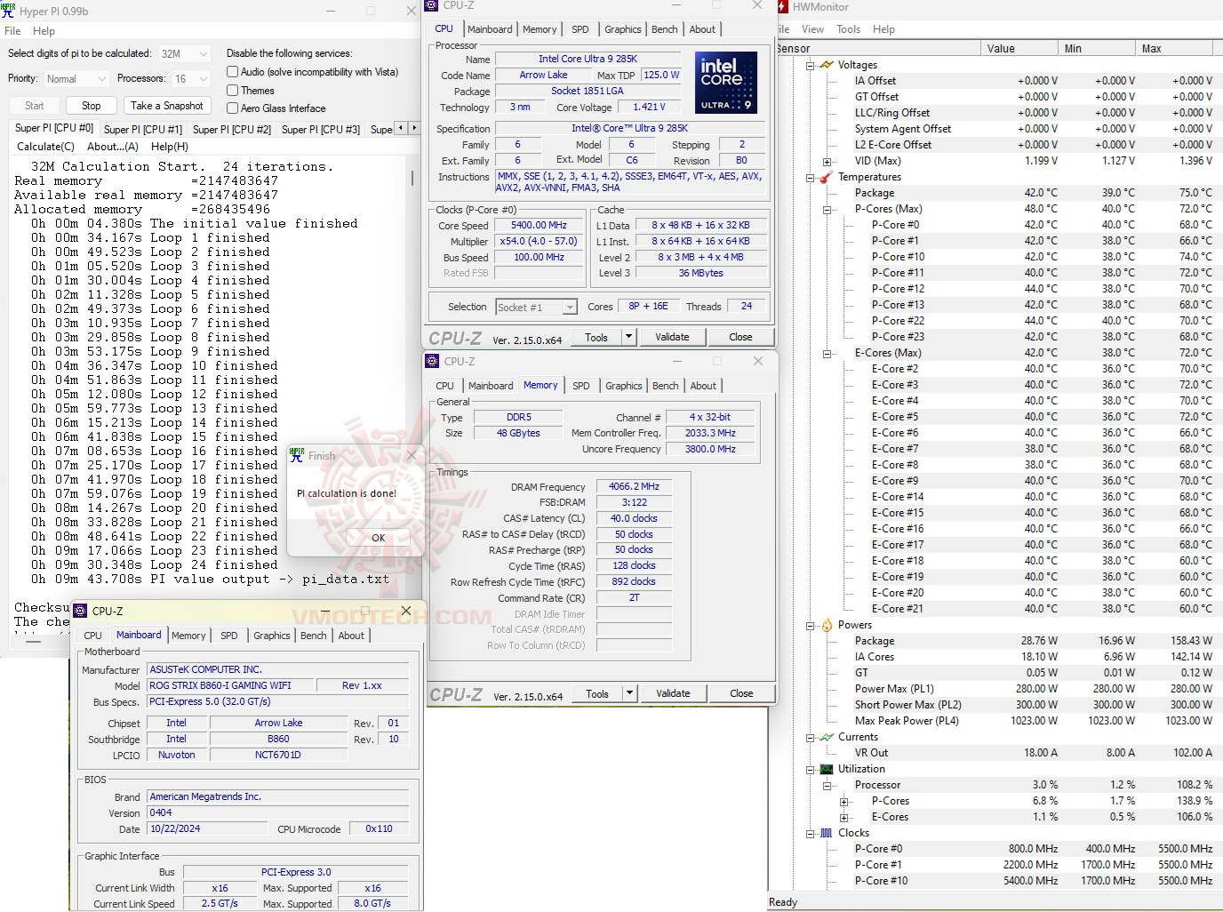Open the Calculate(C) menu in Super PI
This screenshot has width=1223, height=912.
tap(46, 147)
